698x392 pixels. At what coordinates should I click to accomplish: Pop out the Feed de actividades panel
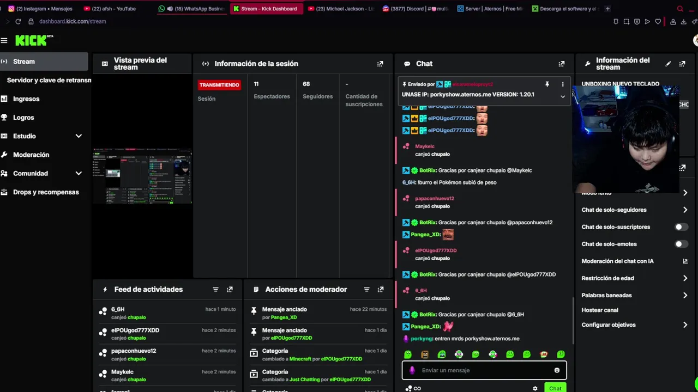(230, 290)
